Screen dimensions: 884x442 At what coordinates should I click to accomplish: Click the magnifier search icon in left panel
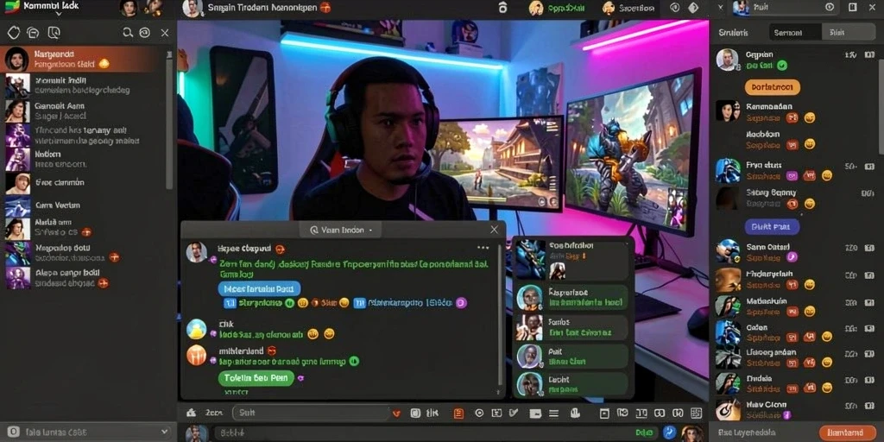tap(128, 34)
